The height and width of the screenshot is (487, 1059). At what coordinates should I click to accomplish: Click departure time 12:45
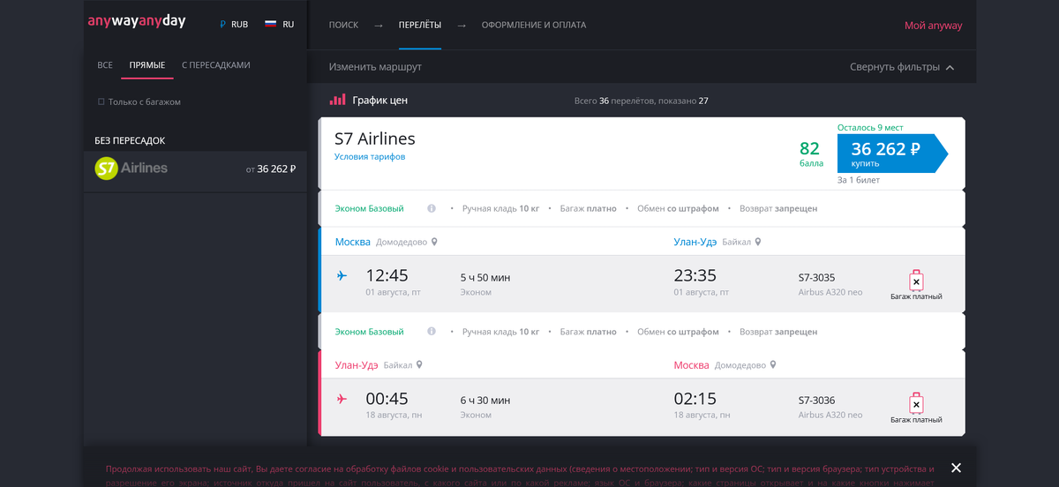[387, 276]
